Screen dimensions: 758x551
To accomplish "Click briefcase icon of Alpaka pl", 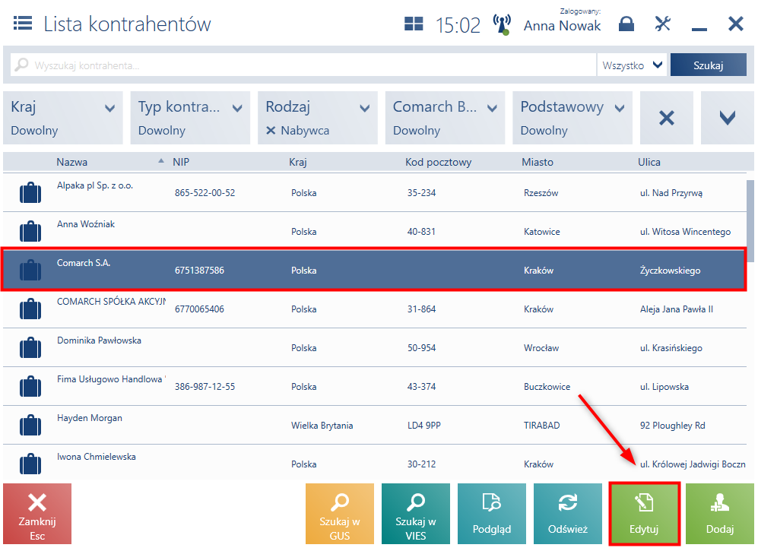I will (x=30, y=192).
